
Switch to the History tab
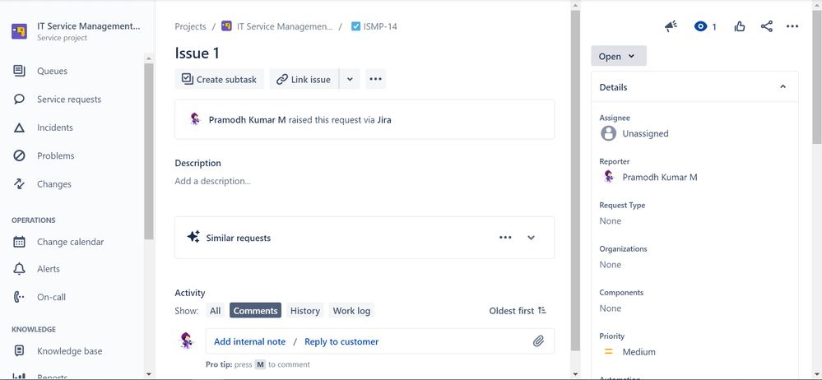click(305, 311)
